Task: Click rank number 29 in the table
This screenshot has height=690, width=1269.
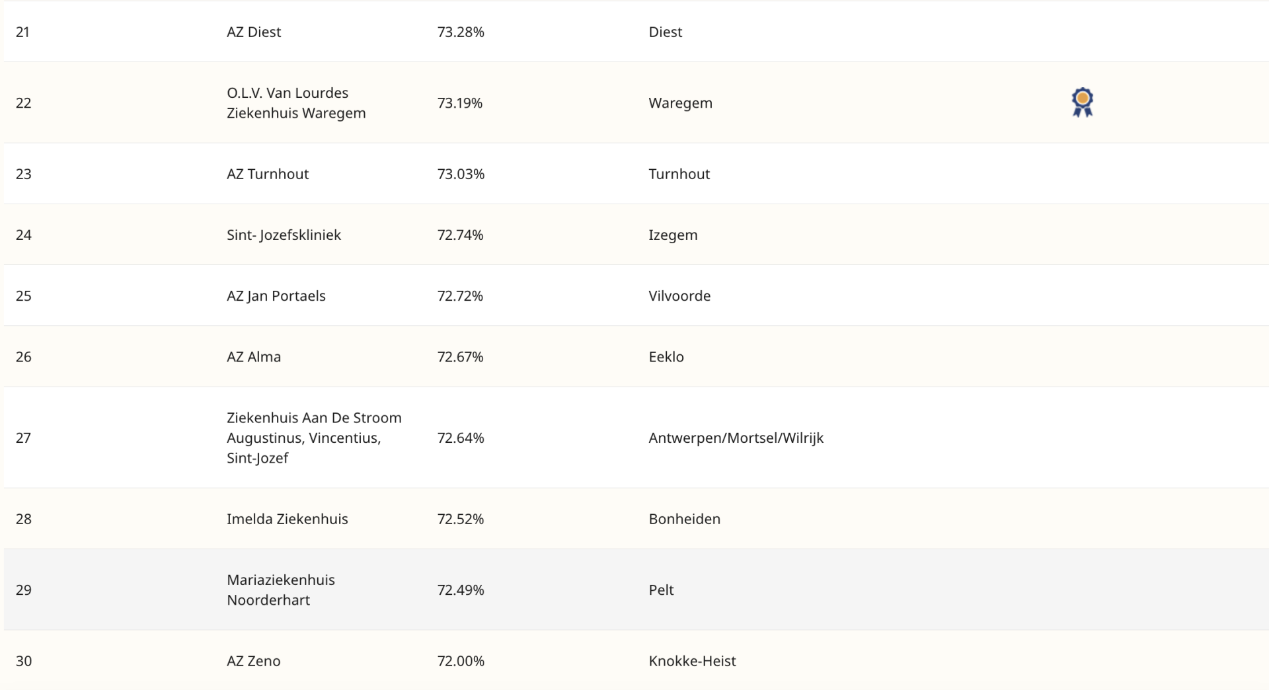Action: coord(24,590)
